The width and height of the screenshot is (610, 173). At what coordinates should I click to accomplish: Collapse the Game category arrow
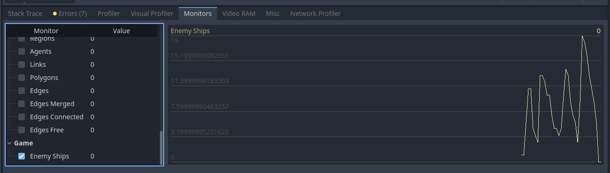pyautogui.click(x=9, y=143)
